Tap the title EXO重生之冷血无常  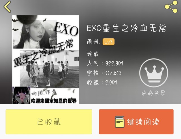(x=126, y=28)
